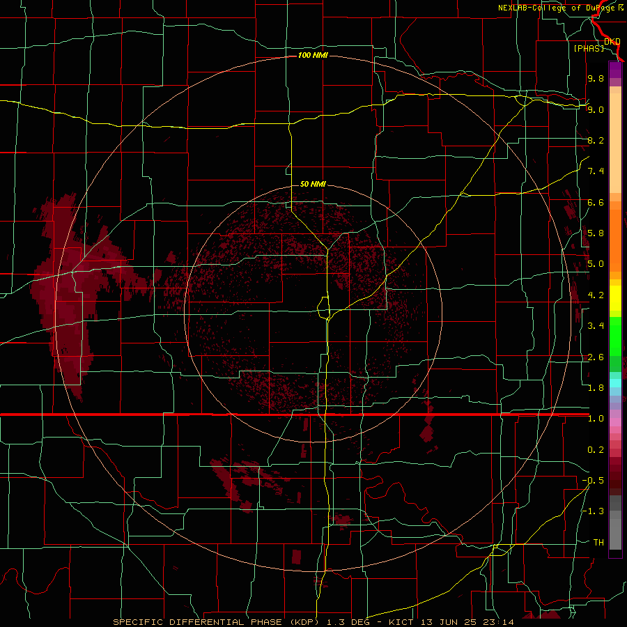Click the 8.2 value on color scale
The width and height of the screenshot is (627, 627).
point(596,140)
